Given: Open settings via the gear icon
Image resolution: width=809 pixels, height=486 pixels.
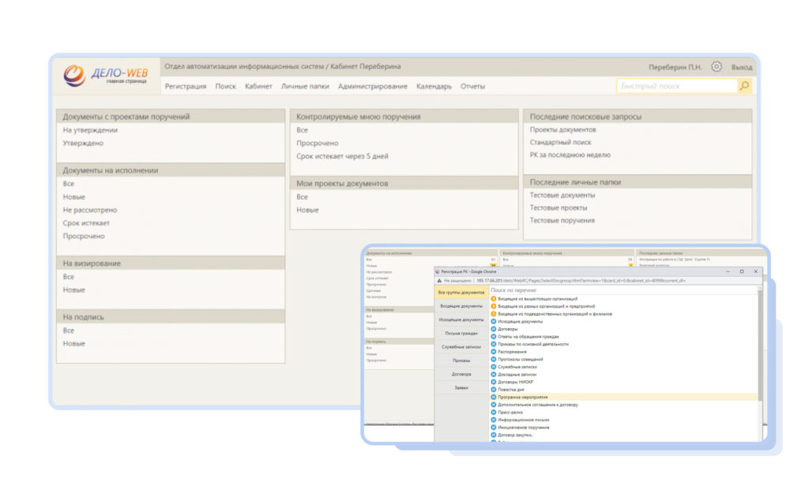Looking at the screenshot, I should pyautogui.click(x=717, y=67).
